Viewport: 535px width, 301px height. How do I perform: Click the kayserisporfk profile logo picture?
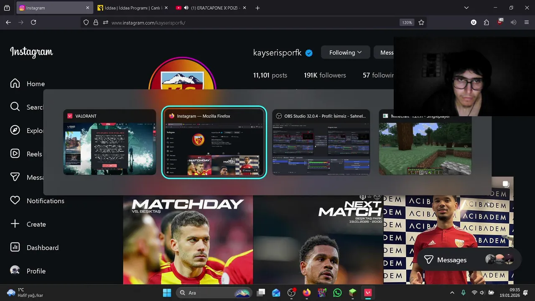click(x=182, y=74)
